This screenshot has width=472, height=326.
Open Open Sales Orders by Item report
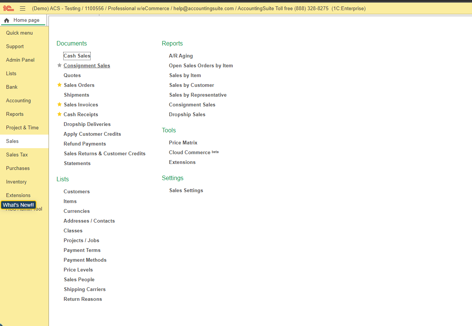click(x=201, y=65)
